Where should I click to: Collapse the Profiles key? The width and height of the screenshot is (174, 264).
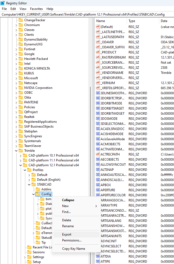(x=25, y=170)
